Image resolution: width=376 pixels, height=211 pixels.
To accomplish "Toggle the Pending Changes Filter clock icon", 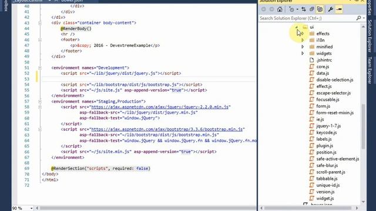I will click(x=291, y=9).
